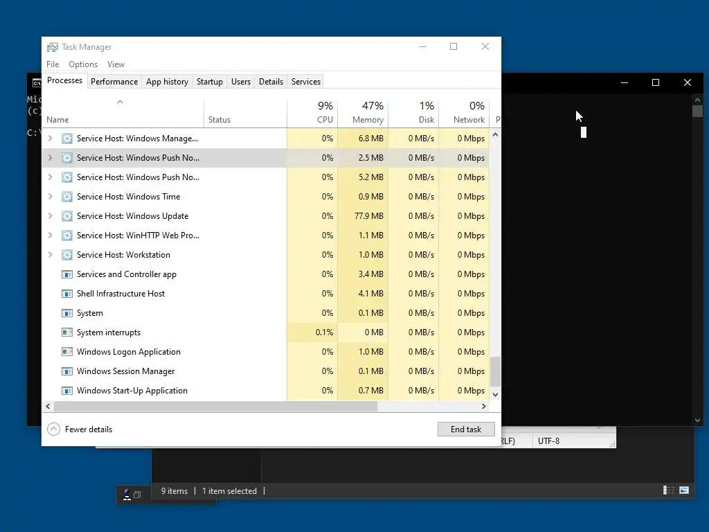Sort processes by Network column header
Image resolution: width=709 pixels, height=532 pixels.
tap(465, 113)
